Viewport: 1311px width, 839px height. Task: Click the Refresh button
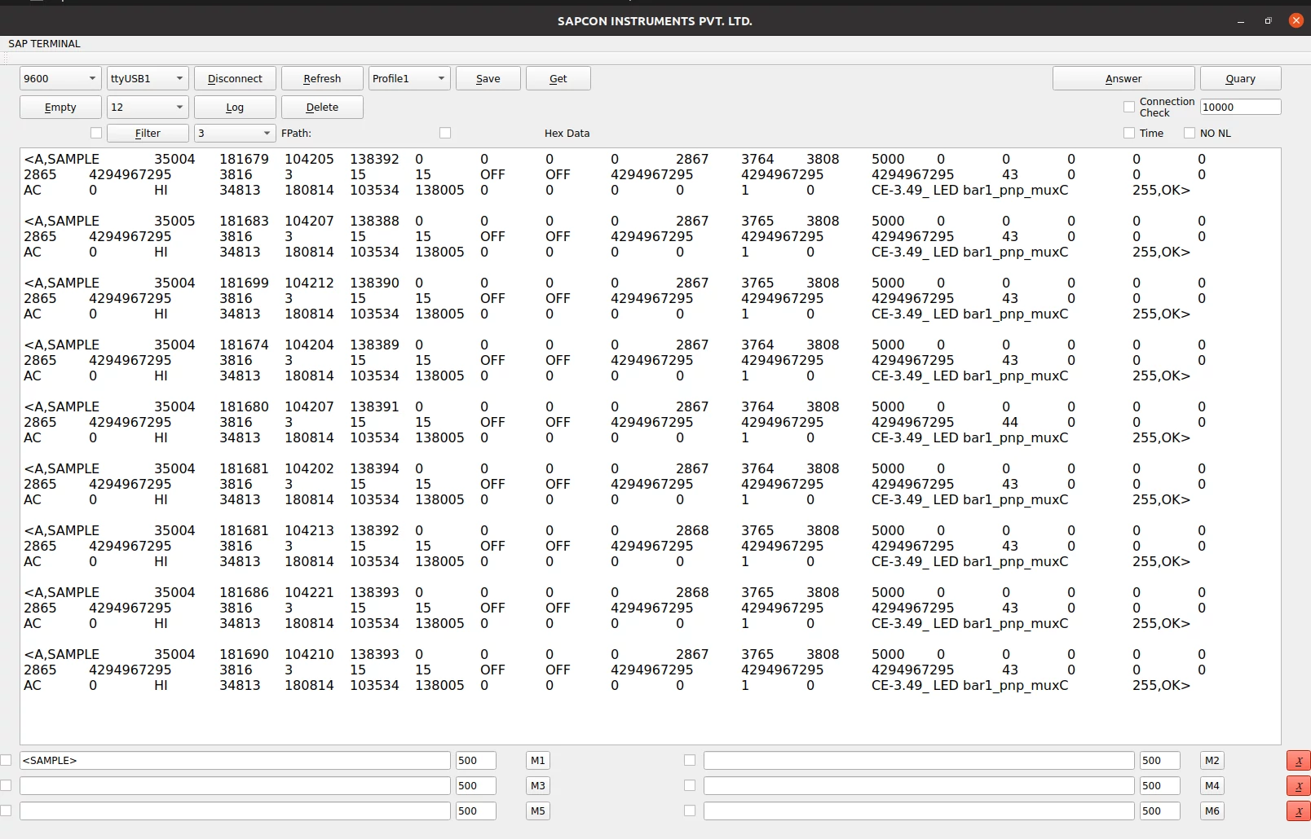coord(322,78)
